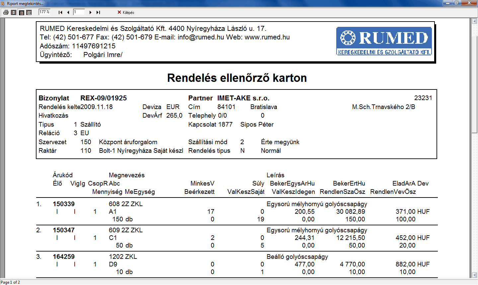Click the www.rumed.hu web address
The width and height of the screenshot is (478, 285).
click(267, 37)
